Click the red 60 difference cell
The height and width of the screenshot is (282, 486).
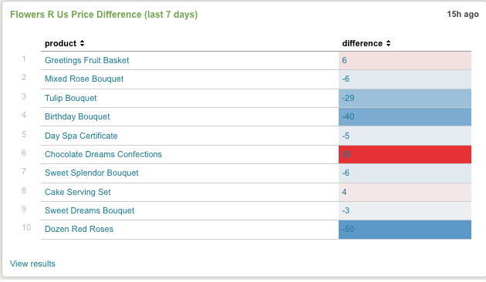click(x=405, y=154)
